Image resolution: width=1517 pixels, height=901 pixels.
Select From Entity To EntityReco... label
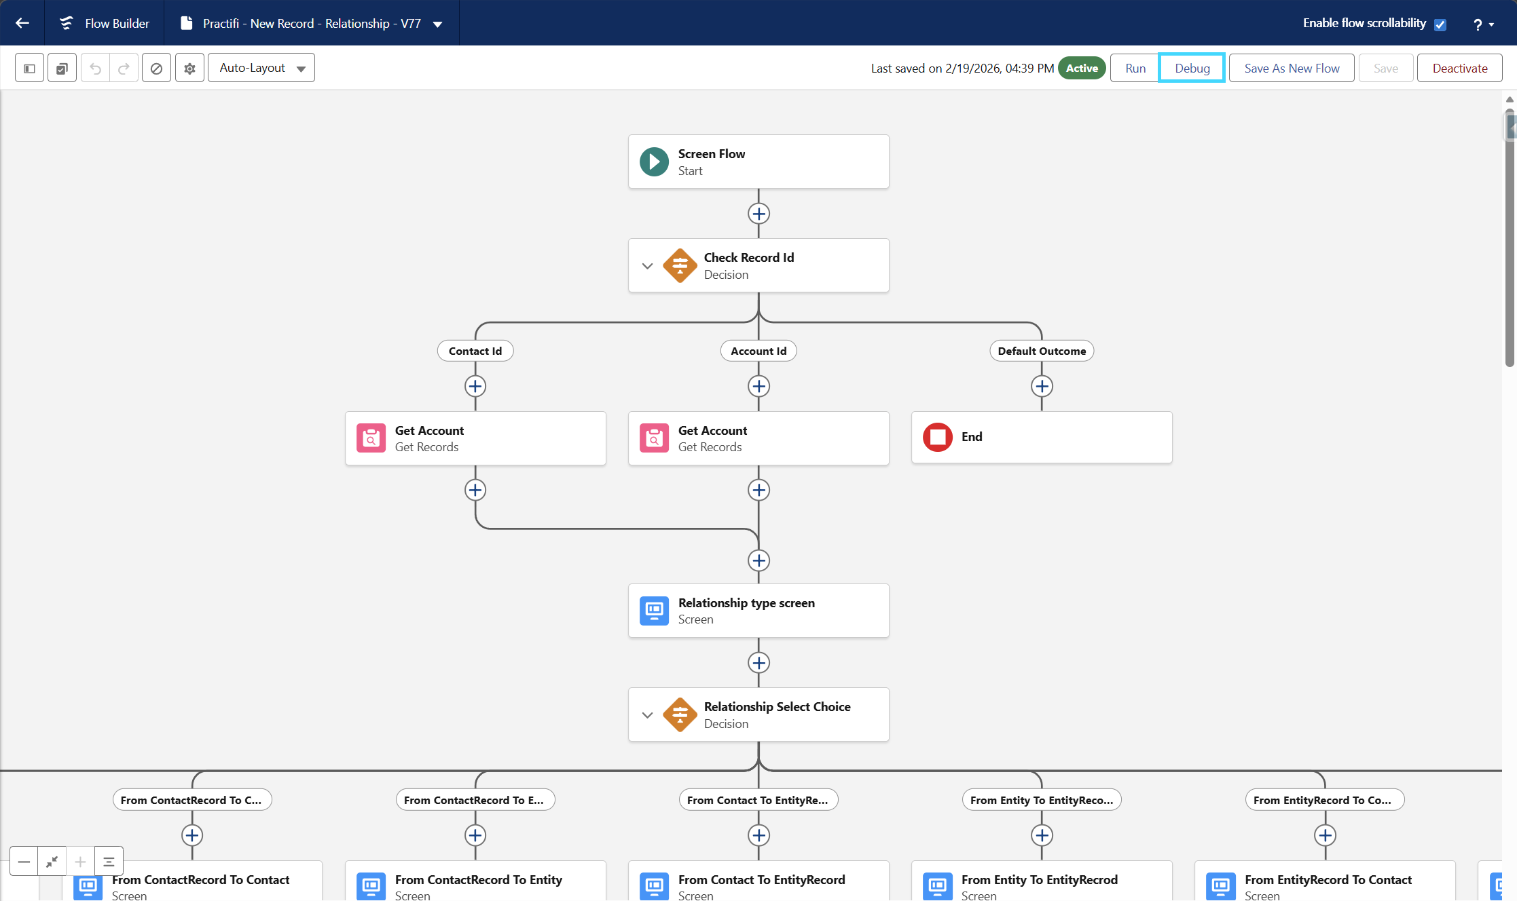click(x=1042, y=800)
